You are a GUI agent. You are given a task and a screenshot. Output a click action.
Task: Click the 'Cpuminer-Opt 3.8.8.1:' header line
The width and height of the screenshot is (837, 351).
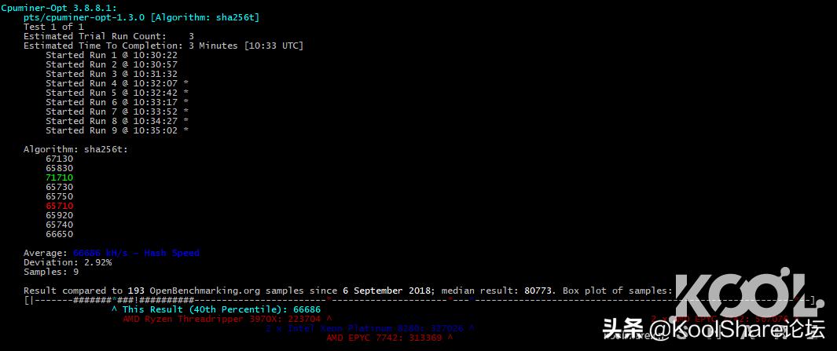coord(59,8)
